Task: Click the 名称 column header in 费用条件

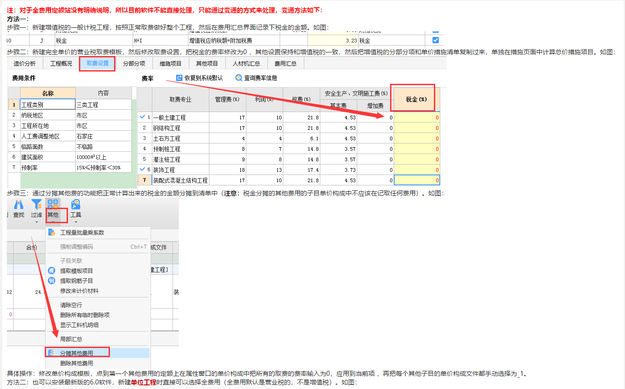Action: pyautogui.click(x=48, y=93)
